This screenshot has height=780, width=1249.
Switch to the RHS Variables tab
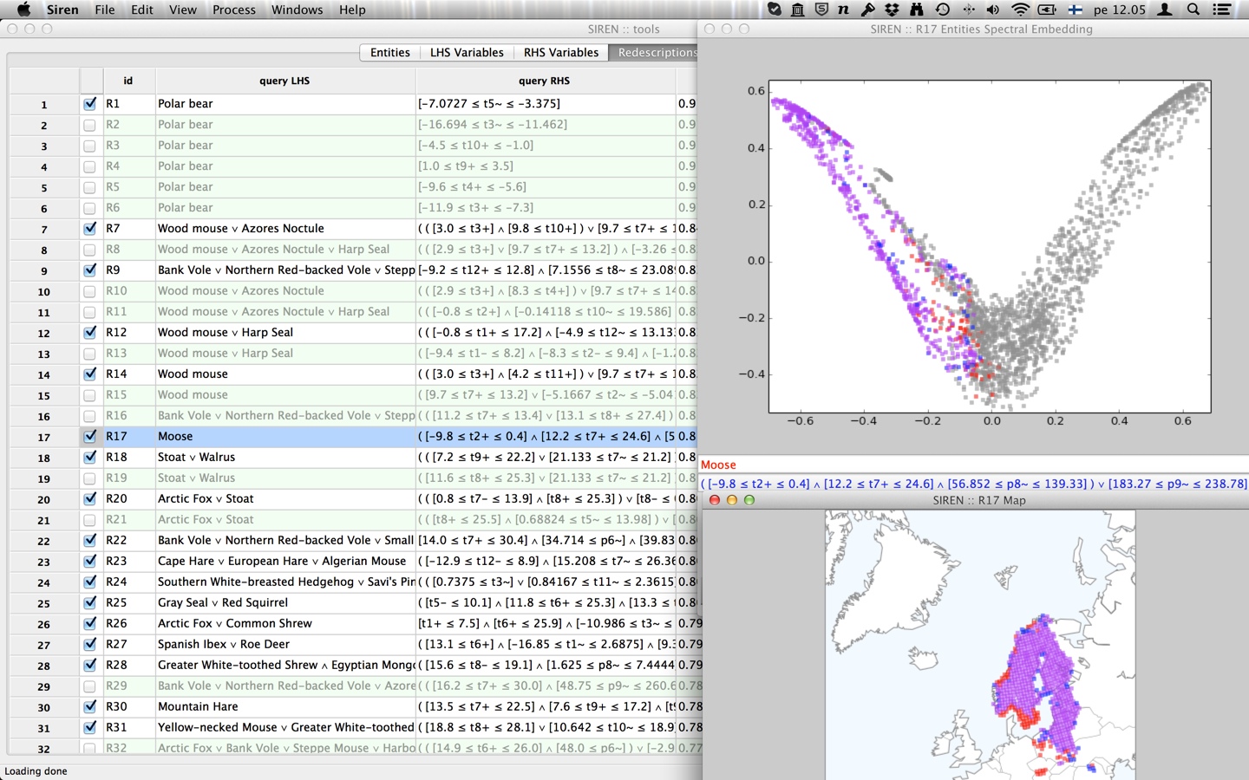pyautogui.click(x=561, y=52)
